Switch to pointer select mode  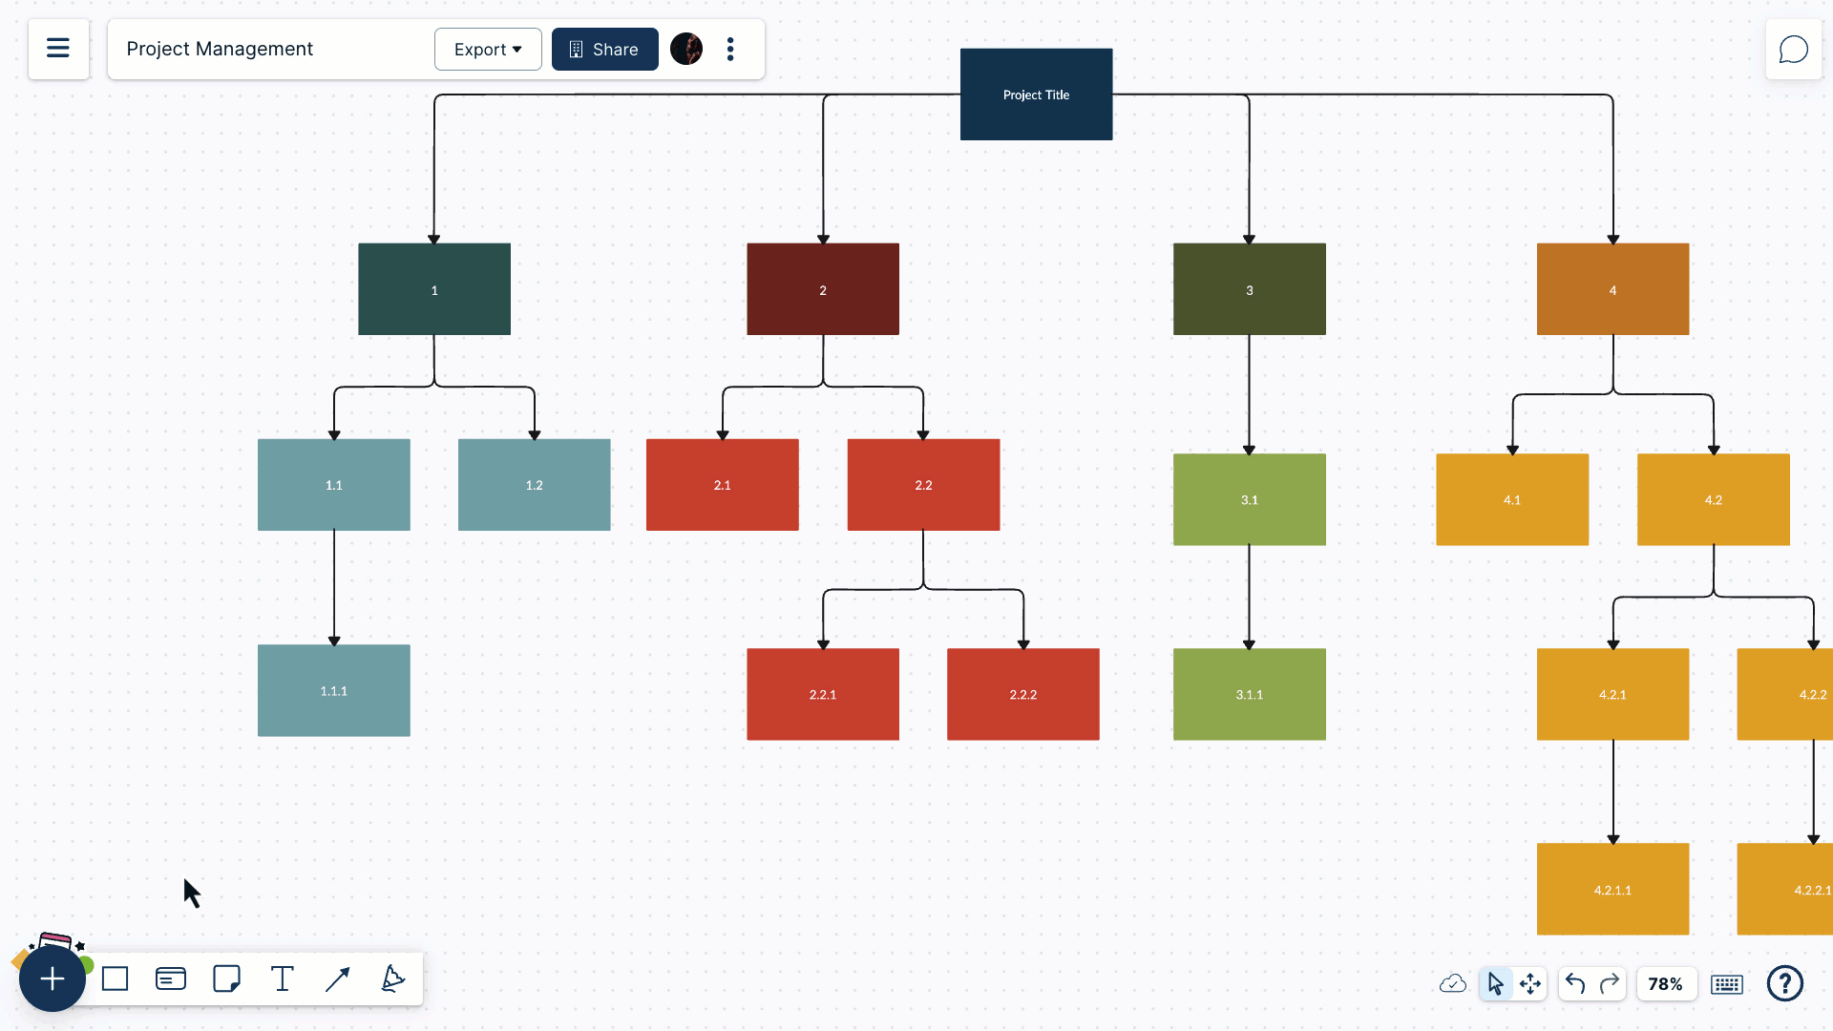1495,983
